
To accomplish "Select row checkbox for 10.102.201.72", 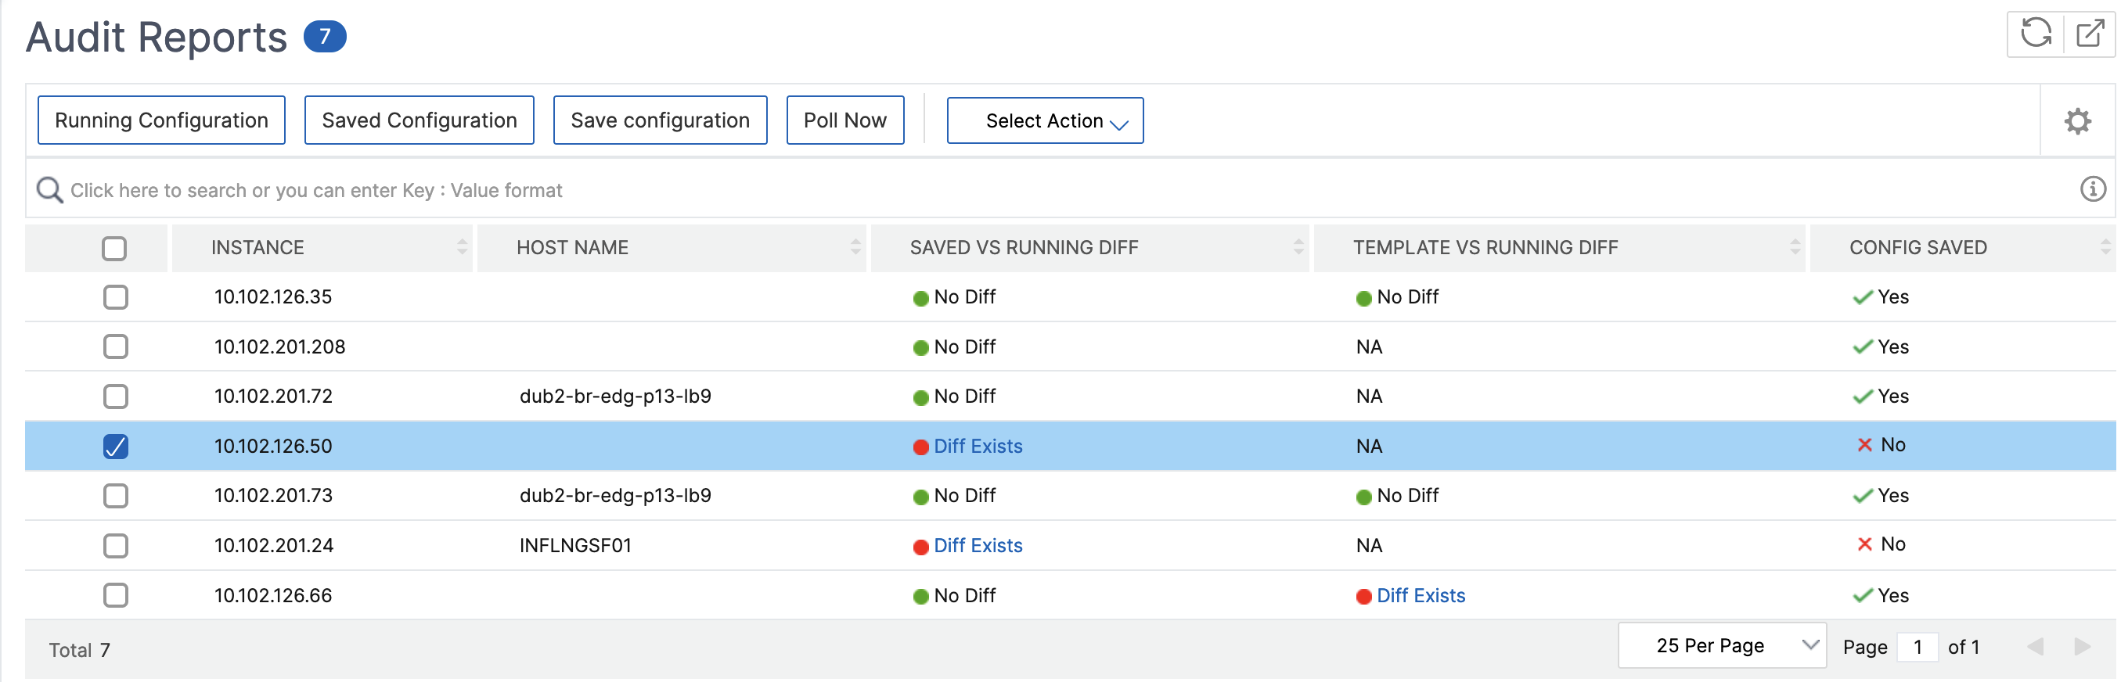I will 115,397.
